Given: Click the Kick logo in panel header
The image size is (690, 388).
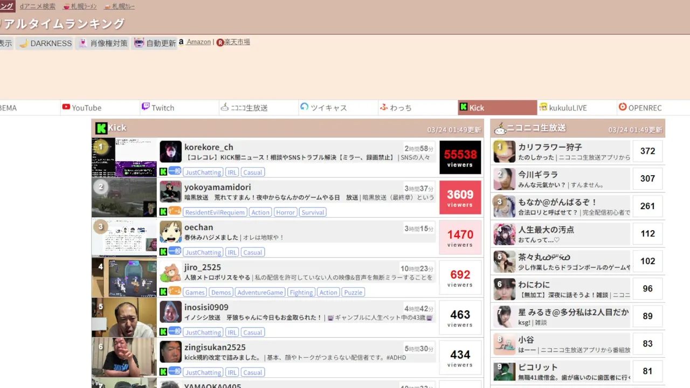Looking at the screenshot, I should point(101,128).
